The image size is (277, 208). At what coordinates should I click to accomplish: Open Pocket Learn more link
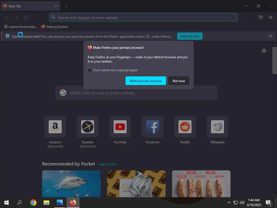(107, 164)
